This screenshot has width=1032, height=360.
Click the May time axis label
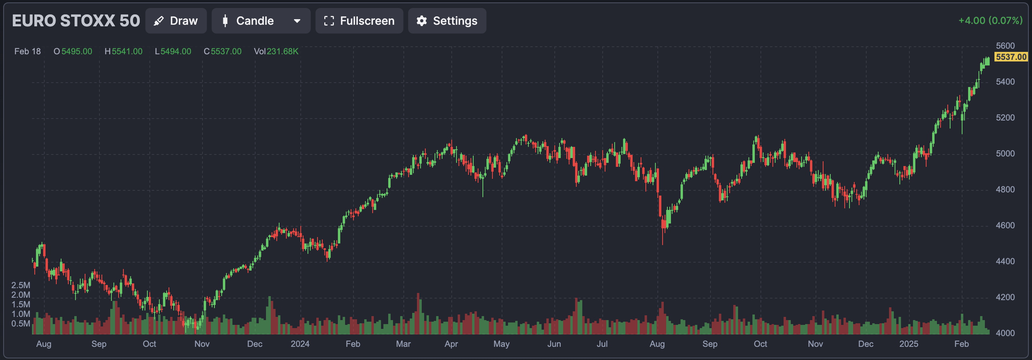(x=502, y=344)
